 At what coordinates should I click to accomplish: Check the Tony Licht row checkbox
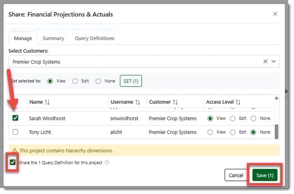click(16, 132)
